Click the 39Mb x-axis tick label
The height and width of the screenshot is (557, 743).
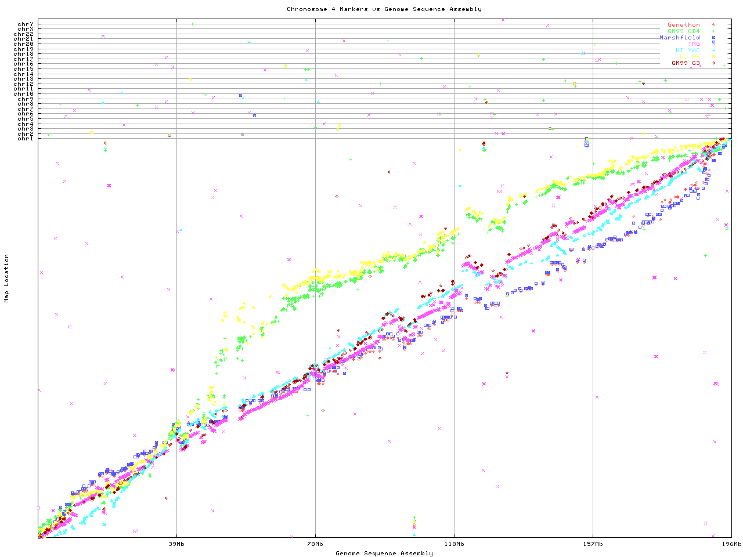(x=176, y=544)
